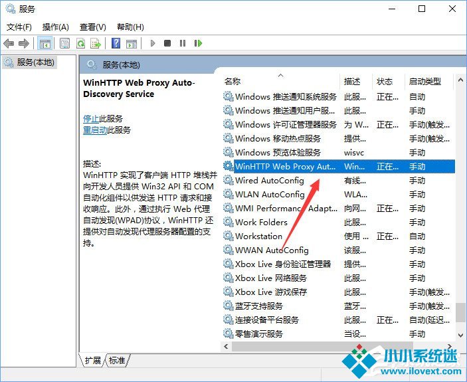Click the Pause service icon
The width and height of the screenshot is (467, 382).
pyautogui.click(x=183, y=43)
